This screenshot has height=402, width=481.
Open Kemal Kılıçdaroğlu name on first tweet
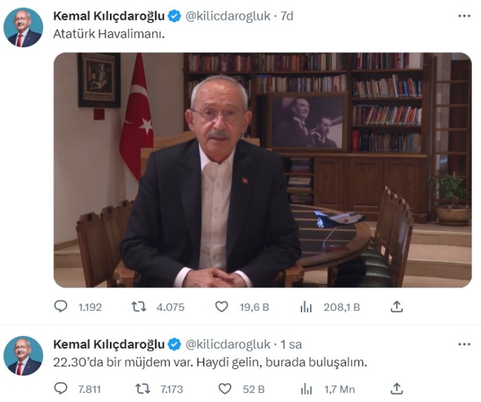click(x=109, y=16)
